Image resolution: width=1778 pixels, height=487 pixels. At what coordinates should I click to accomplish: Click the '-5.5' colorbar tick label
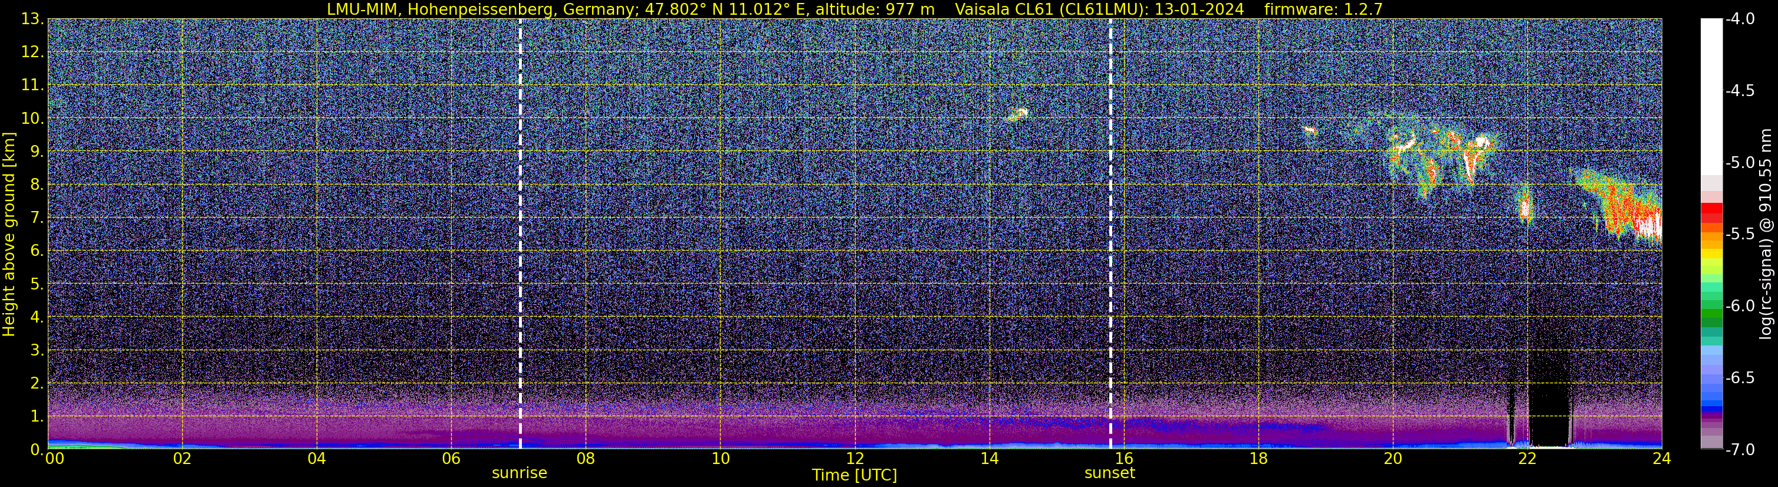click(x=1739, y=235)
